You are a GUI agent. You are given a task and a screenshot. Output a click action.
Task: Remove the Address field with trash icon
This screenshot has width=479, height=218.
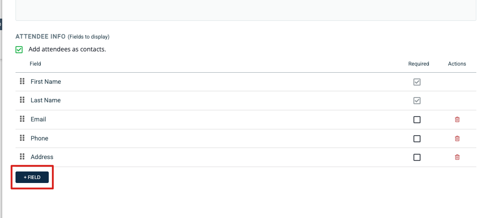[457, 157]
